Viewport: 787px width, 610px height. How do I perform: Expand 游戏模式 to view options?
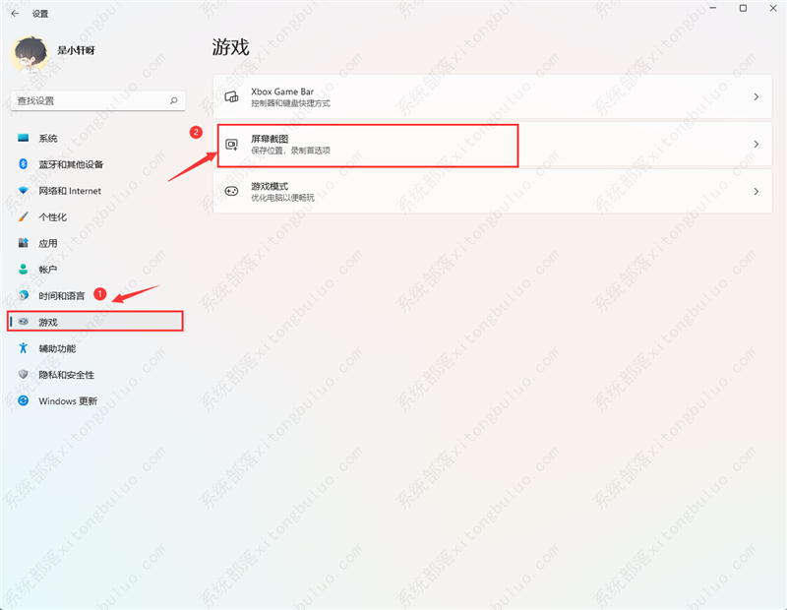(x=492, y=192)
